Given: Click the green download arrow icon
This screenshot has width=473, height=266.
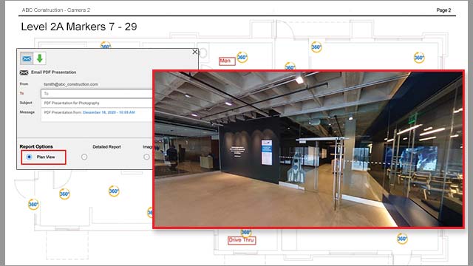Looking at the screenshot, I should [39, 58].
